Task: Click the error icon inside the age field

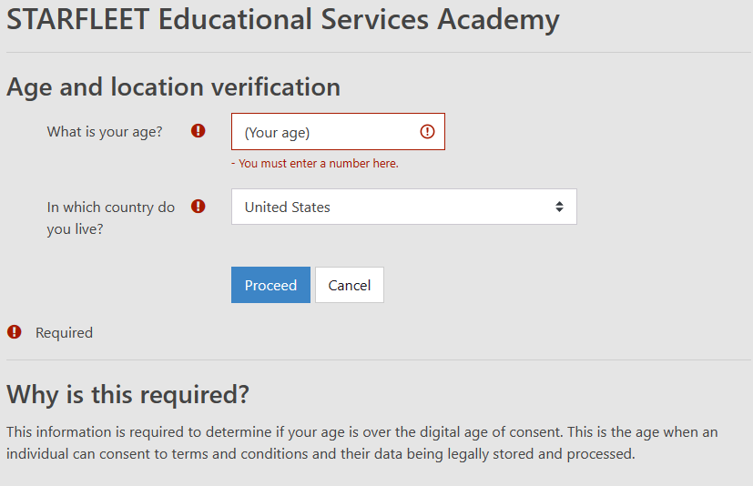Action: tap(427, 132)
